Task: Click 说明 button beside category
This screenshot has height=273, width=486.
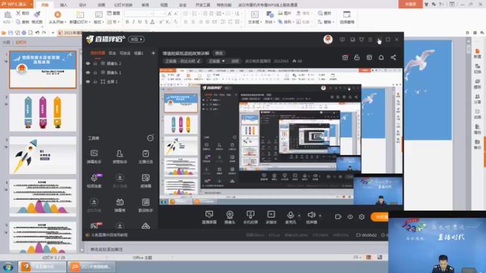Action: (235, 61)
